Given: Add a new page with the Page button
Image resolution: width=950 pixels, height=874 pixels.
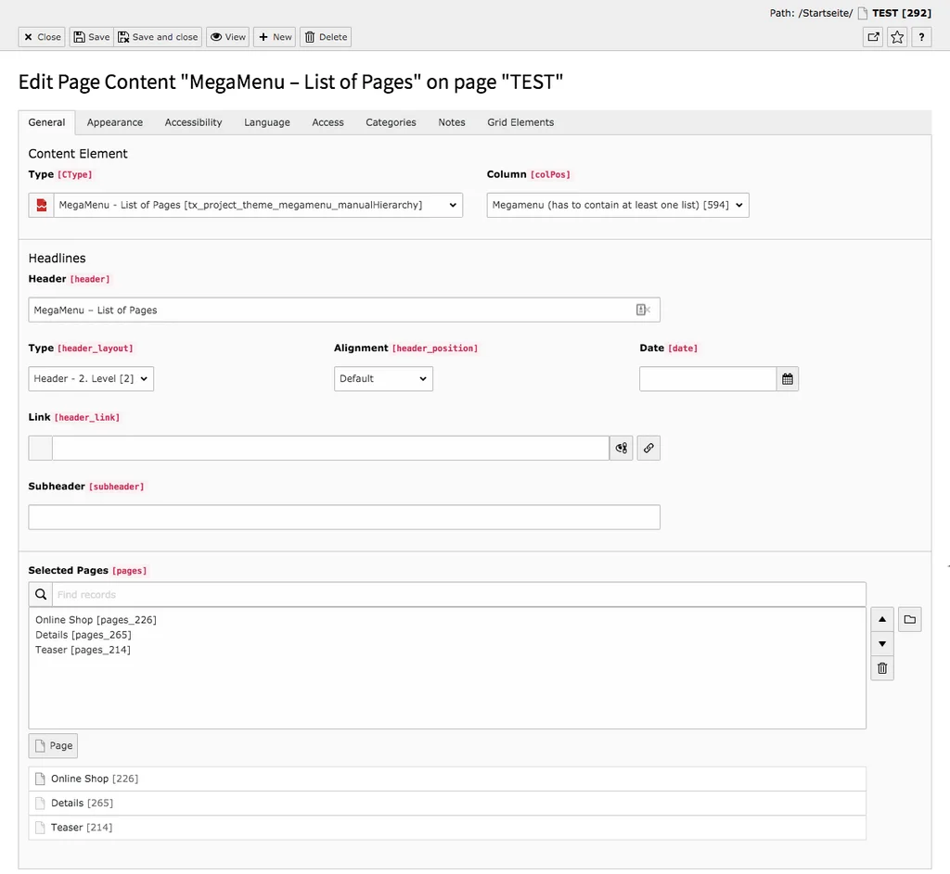Looking at the screenshot, I should click(53, 745).
